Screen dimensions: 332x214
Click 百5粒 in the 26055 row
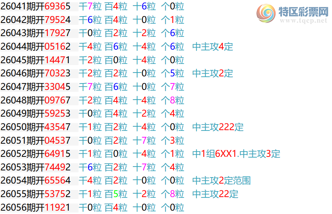[x=116, y=194]
